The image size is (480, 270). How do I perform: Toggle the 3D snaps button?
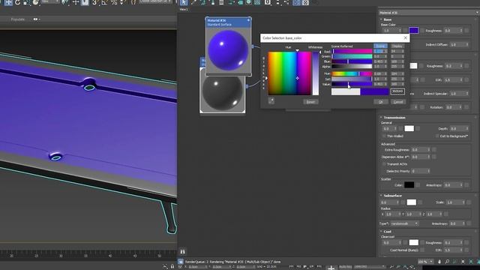pos(94,3)
